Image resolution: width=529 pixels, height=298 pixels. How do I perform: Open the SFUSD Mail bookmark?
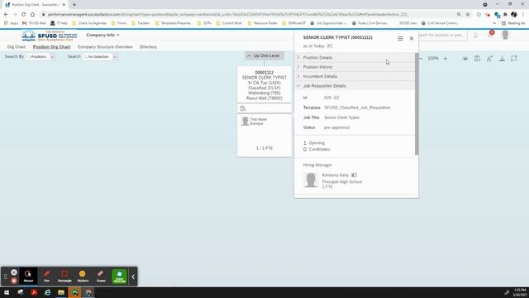pos(34,23)
